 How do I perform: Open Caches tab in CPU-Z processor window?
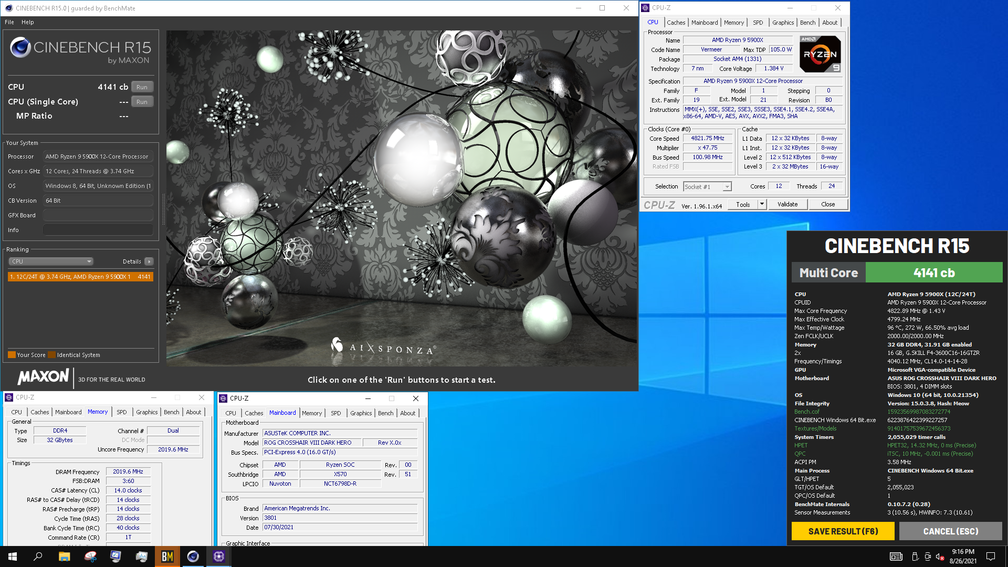(x=676, y=23)
